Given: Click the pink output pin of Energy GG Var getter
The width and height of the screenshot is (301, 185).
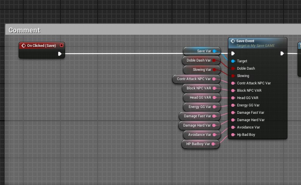Looking at the screenshot, I should point(215,107).
